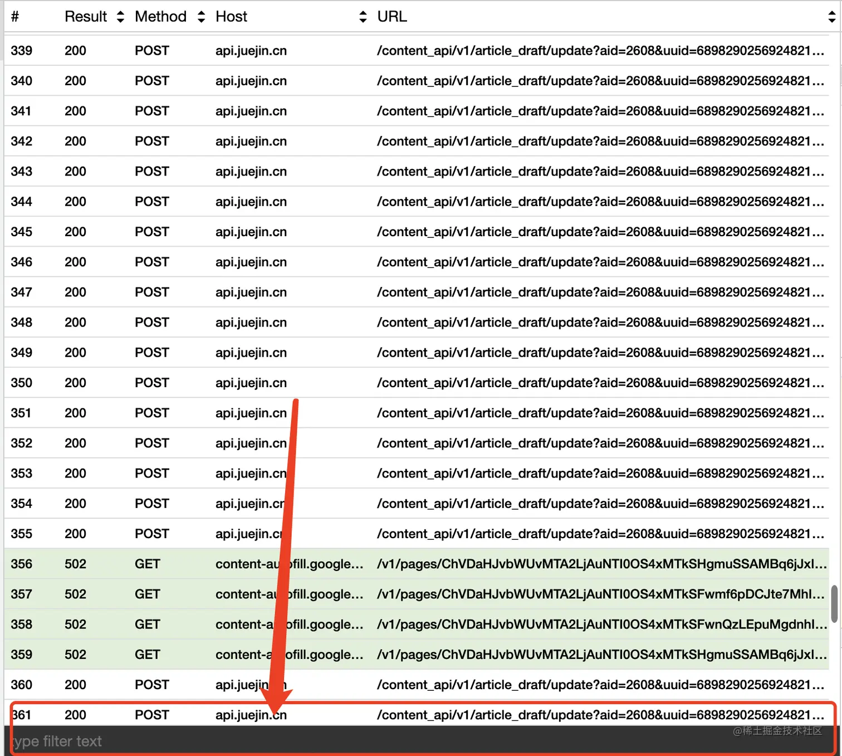This screenshot has width=842, height=756.
Task: Click the GET method cell in row 358
Action: 147,625
